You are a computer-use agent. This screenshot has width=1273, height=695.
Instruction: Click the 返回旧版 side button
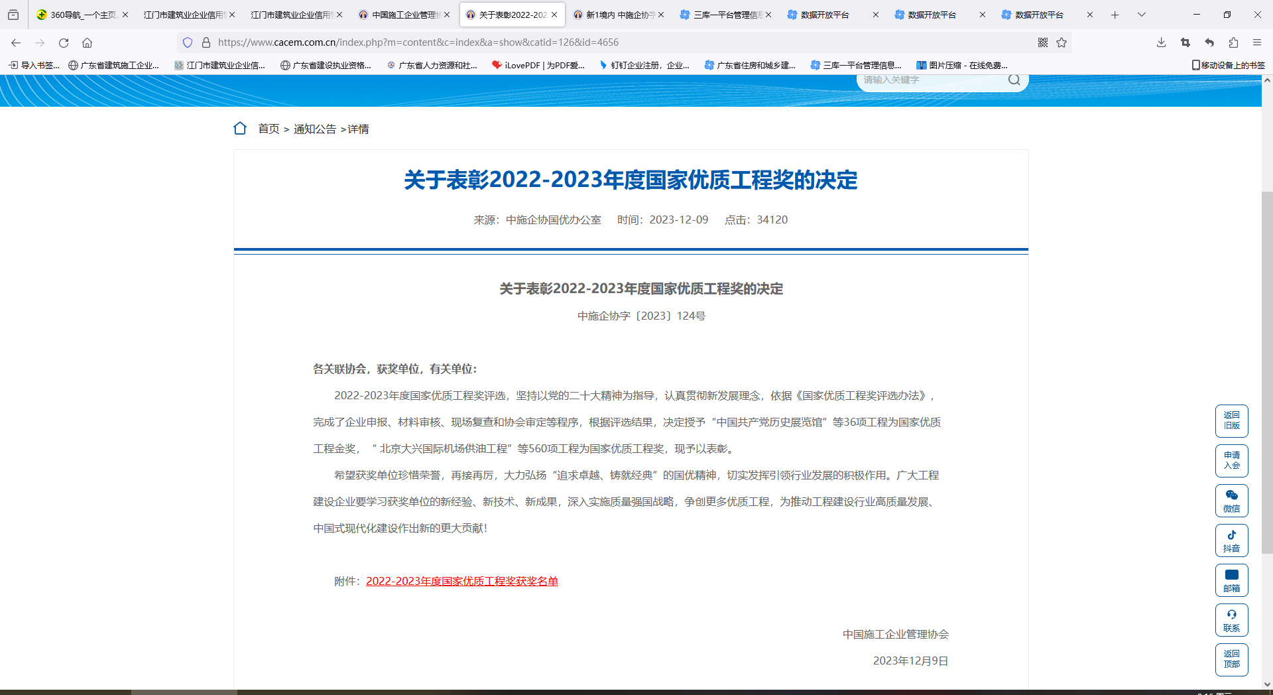1231,421
